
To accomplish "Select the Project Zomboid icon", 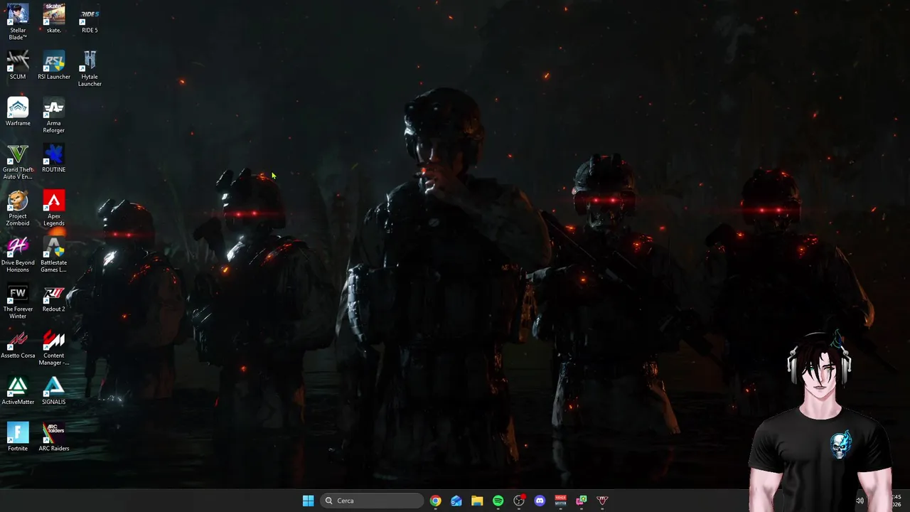I will pyautogui.click(x=18, y=208).
